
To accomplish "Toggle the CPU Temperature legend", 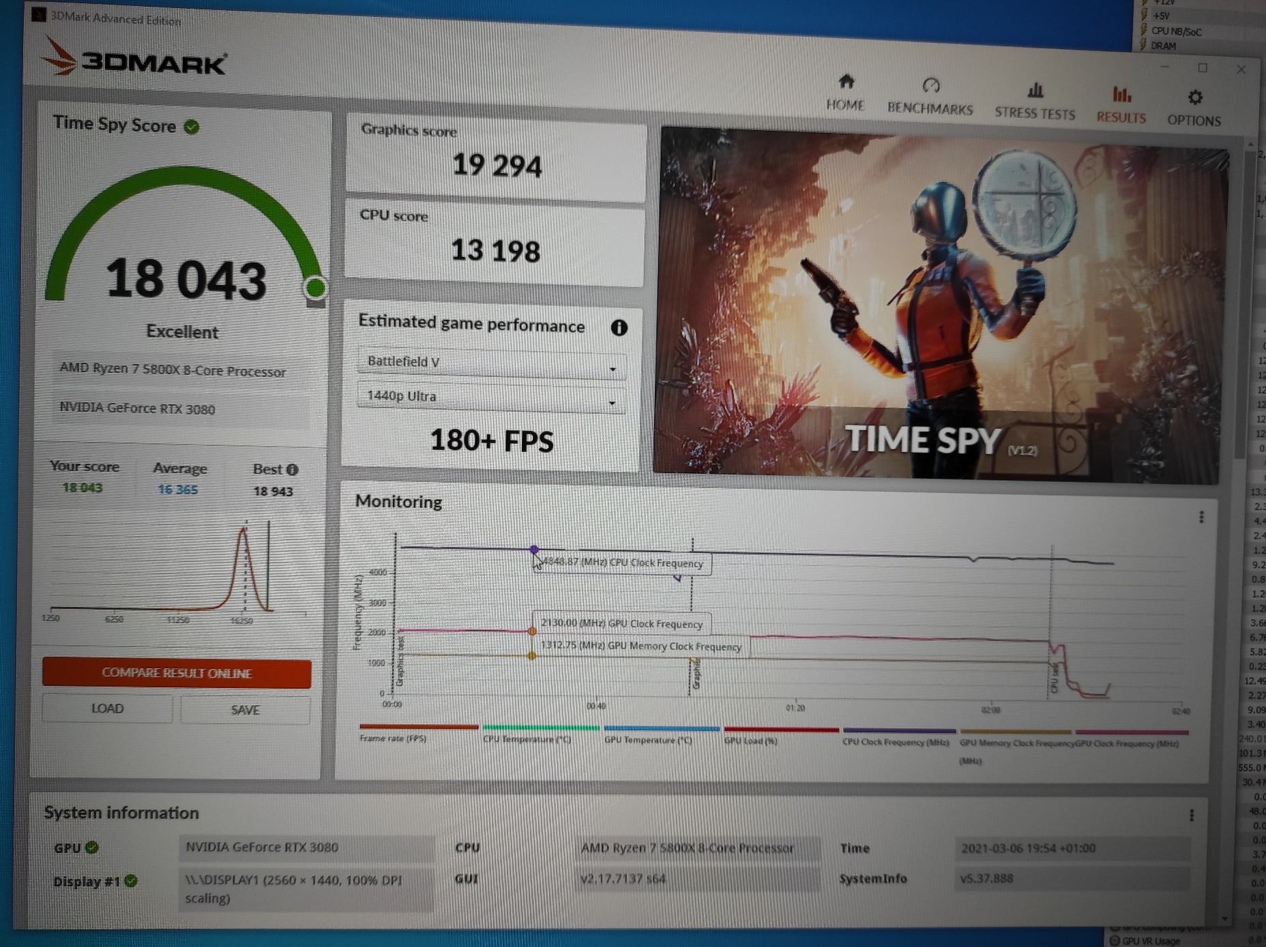I will coord(540,734).
